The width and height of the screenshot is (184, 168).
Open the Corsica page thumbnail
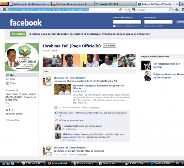click(146, 65)
